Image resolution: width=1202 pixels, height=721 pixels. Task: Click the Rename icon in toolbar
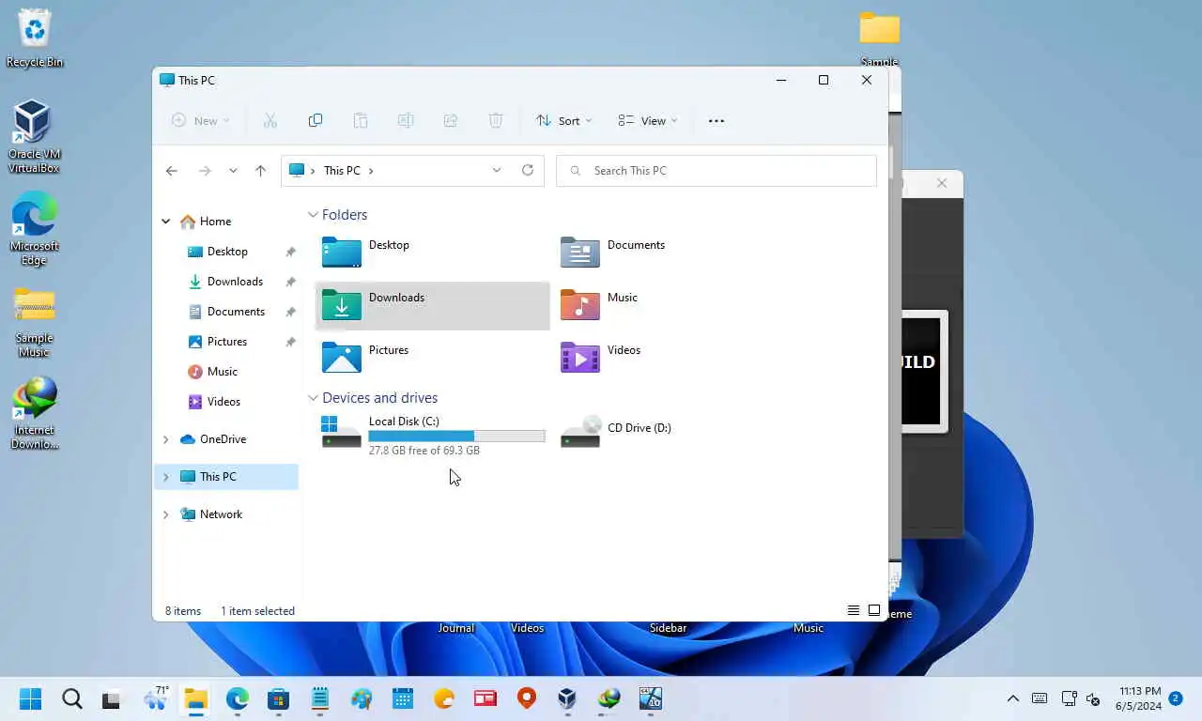click(406, 120)
